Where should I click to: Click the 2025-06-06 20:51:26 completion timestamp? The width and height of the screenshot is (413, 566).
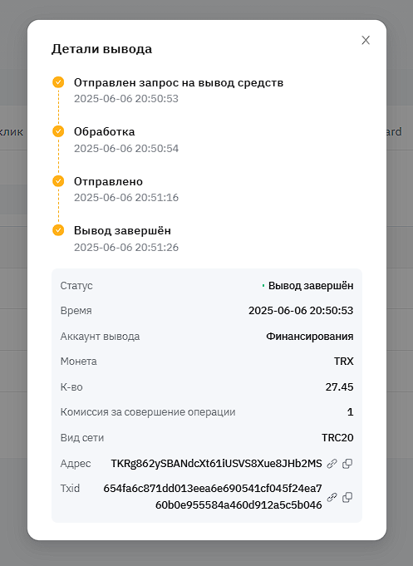coord(126,248)
